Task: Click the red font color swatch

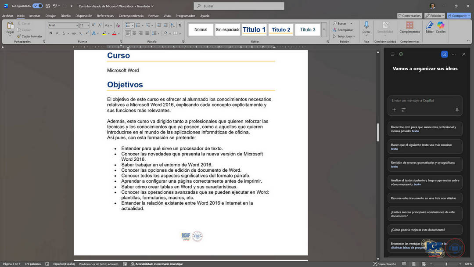Action: point(114,33)
